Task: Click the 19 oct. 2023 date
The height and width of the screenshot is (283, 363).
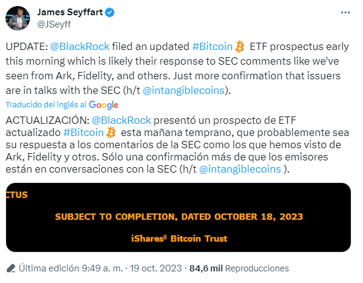Action: [156, 268]
